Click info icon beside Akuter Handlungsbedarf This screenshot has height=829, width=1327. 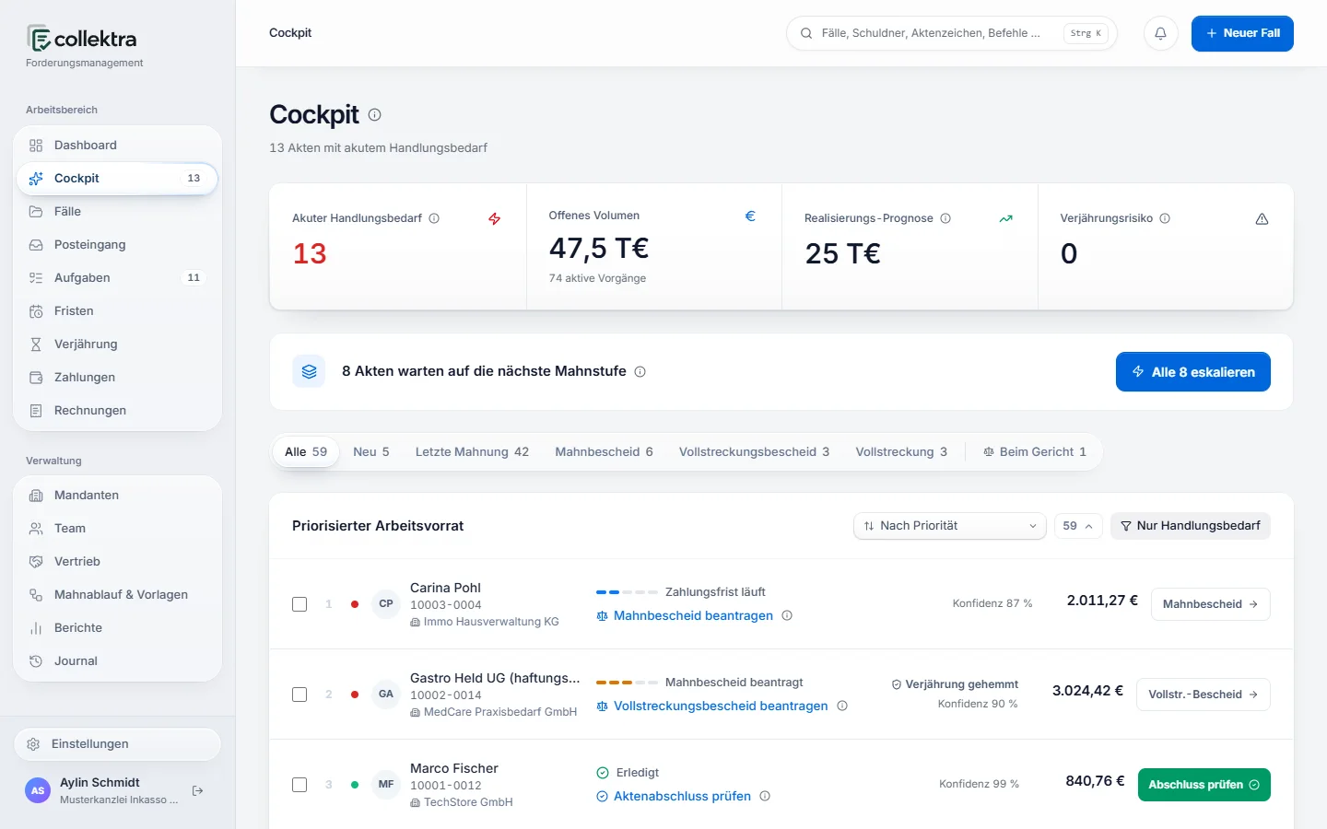point(434,218)
